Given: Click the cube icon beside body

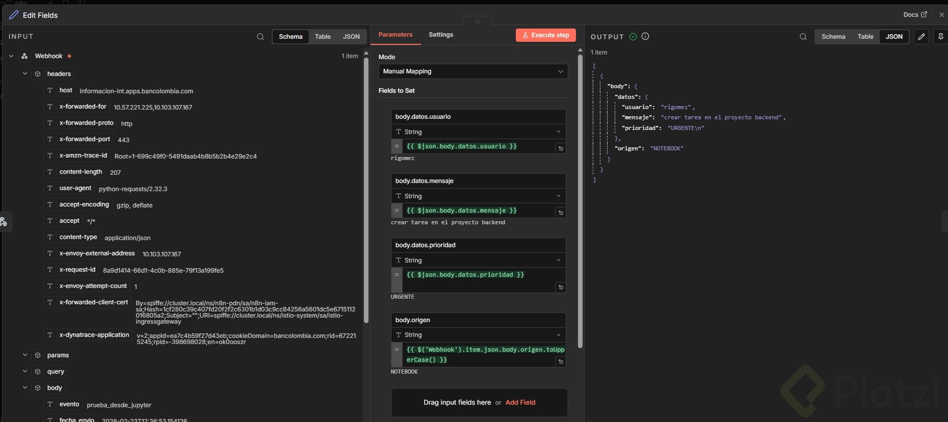Looking at the screenshot, I should tap(38, 388).
